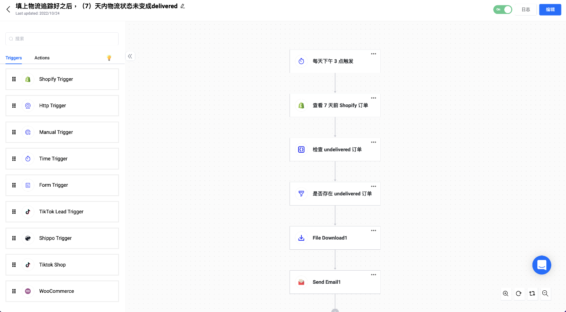
Task: Click the zoom out magnifier icon
Action: (545, 294)
